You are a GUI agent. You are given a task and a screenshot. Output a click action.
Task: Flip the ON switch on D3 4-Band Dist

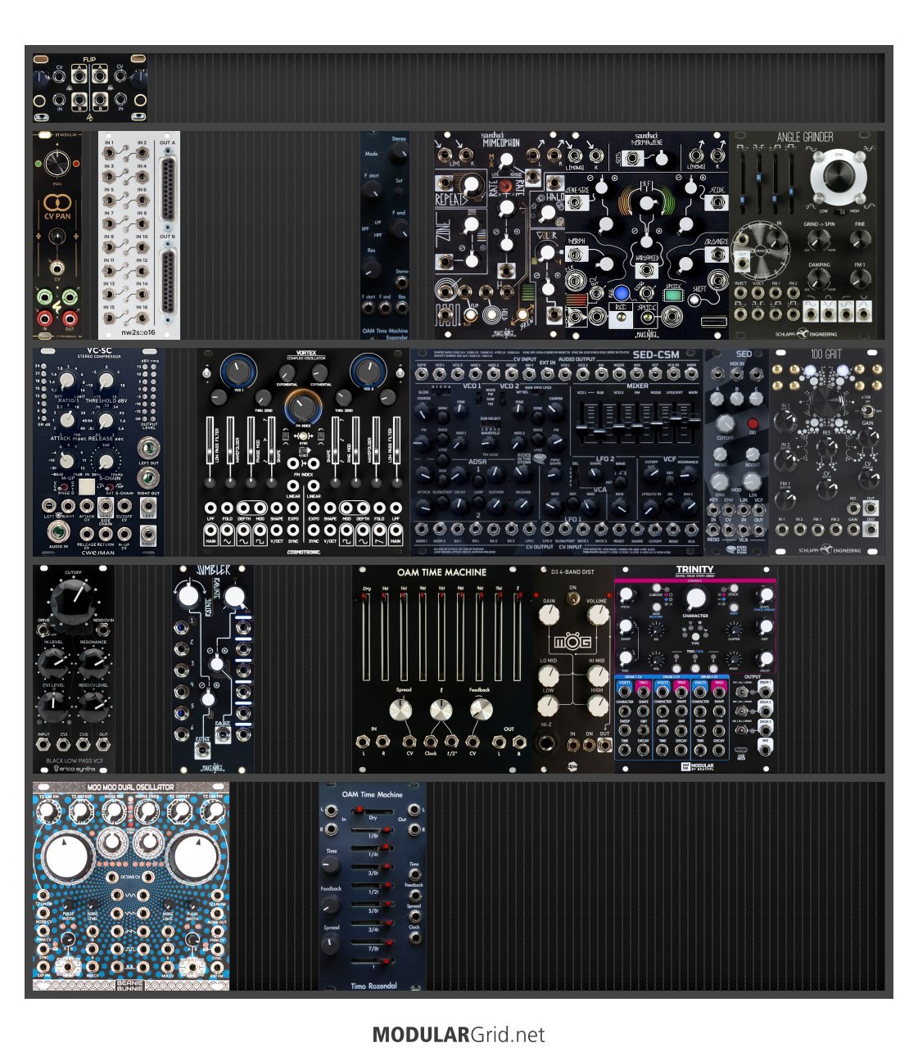(x=573, y=599)
